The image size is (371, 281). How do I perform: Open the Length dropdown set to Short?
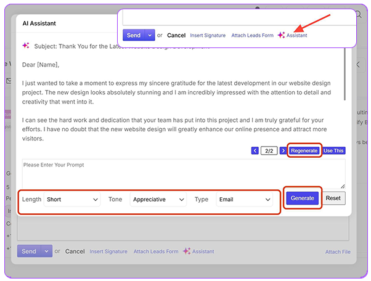(71, 200)
